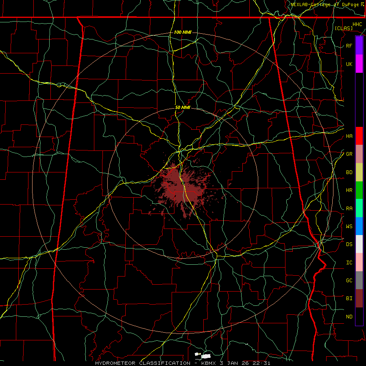Click the 'DS' legend label
Screen dimensions: 366x366
(349, 244)
